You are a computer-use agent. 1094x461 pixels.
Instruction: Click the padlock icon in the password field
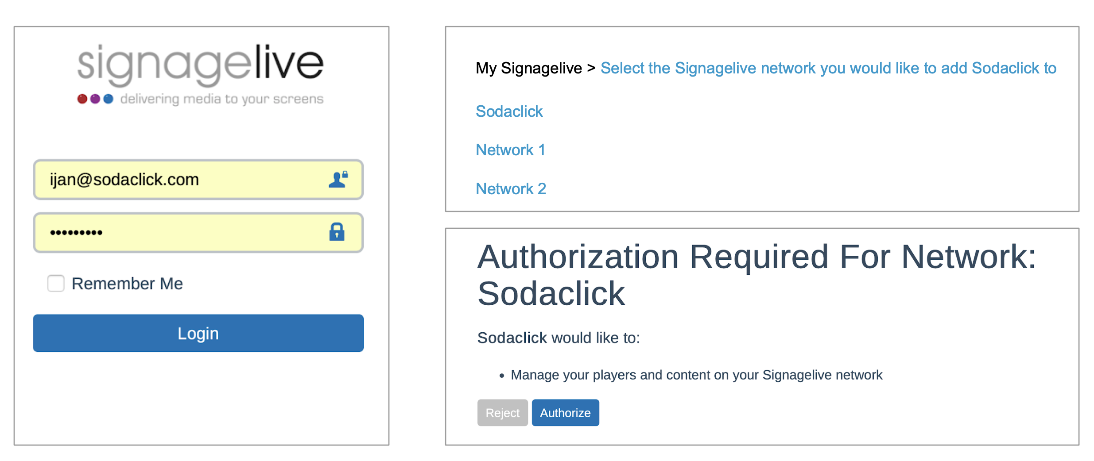(x=337, y=232)
